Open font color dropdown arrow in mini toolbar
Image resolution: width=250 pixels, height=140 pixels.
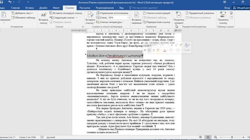[x=168, y=50]
